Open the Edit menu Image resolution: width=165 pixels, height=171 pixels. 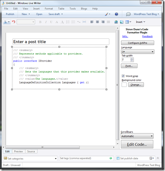point(15,8)
